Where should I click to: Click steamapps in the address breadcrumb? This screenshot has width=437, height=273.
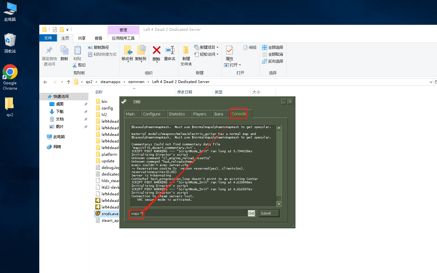(110, 82)
